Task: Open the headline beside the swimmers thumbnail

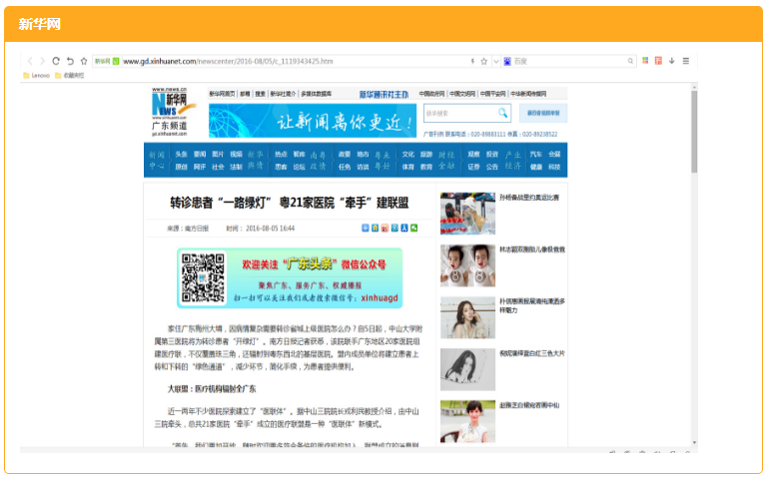Action: click(x=529, y=198)
